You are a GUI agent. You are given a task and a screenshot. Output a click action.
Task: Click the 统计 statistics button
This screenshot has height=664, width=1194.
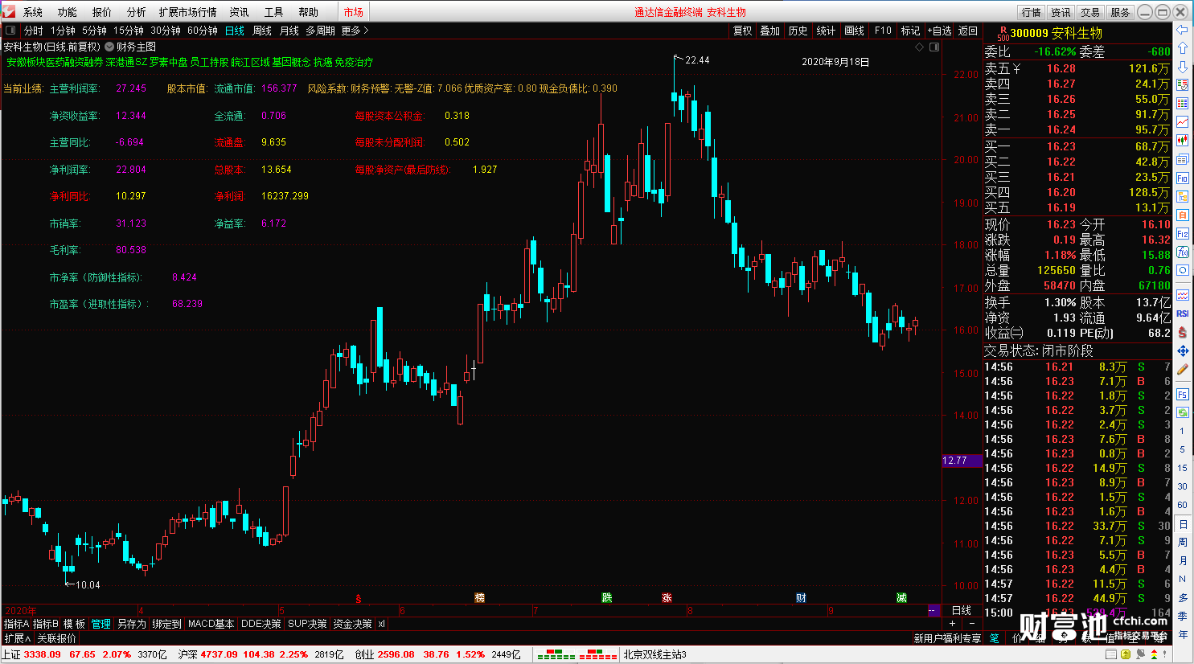coord(826,31)
